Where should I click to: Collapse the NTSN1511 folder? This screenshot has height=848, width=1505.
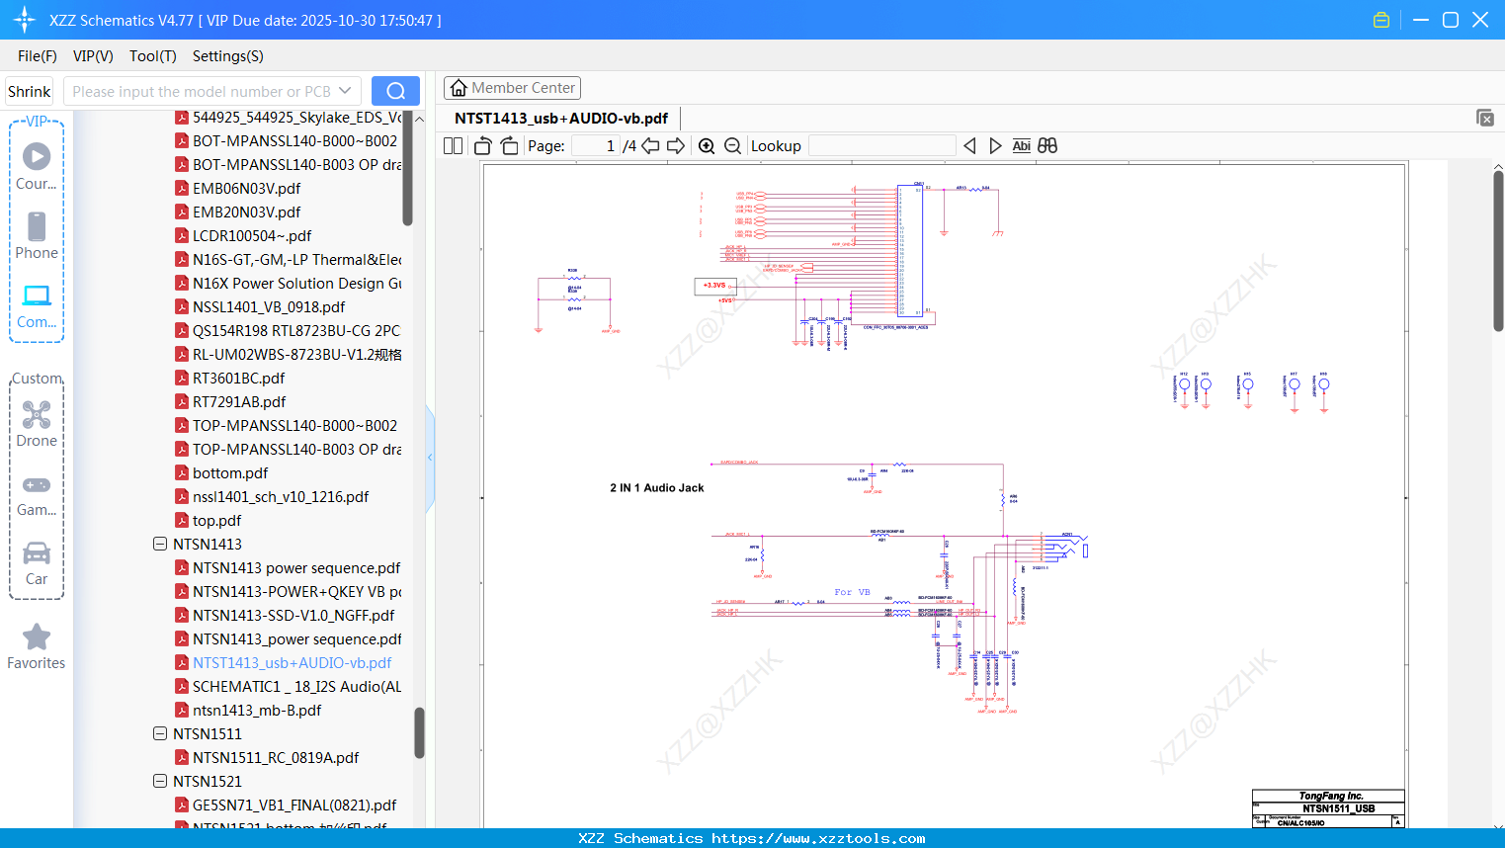tap(160, 734)
